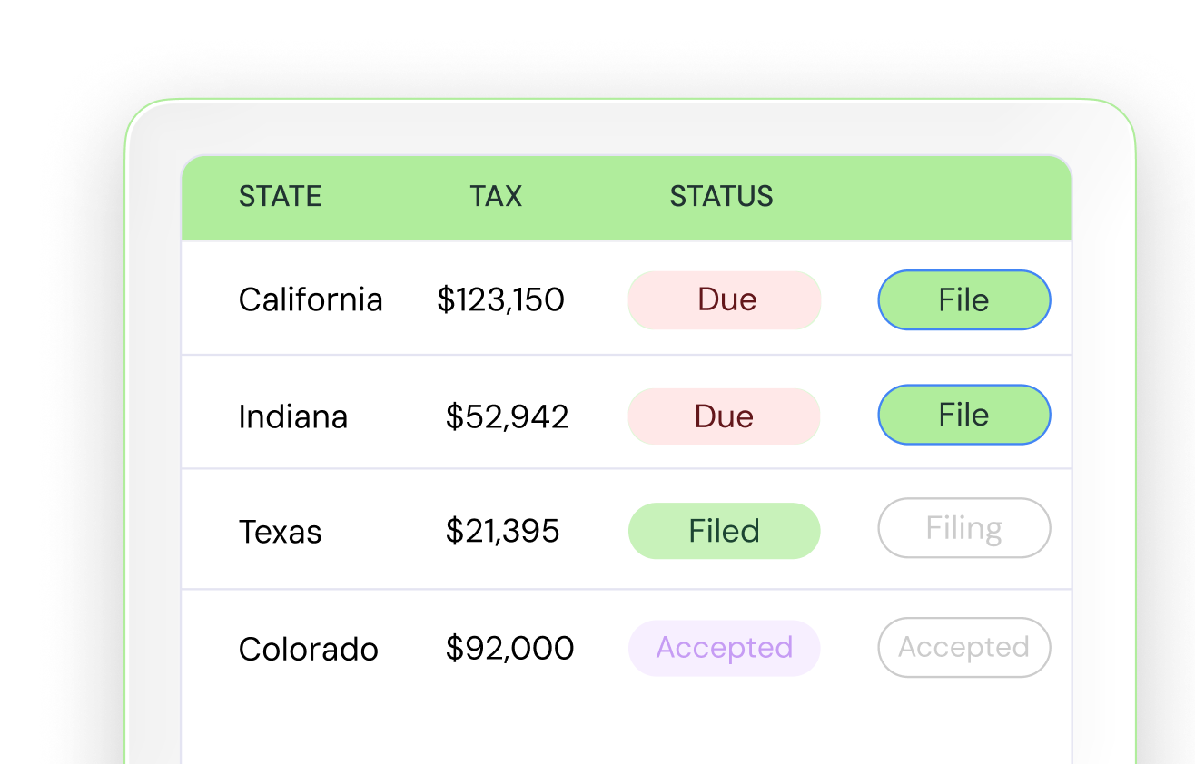Click the blank header cell above File buttons
1195x764 pixels.
pyautogui.click(x=963, y=197)
